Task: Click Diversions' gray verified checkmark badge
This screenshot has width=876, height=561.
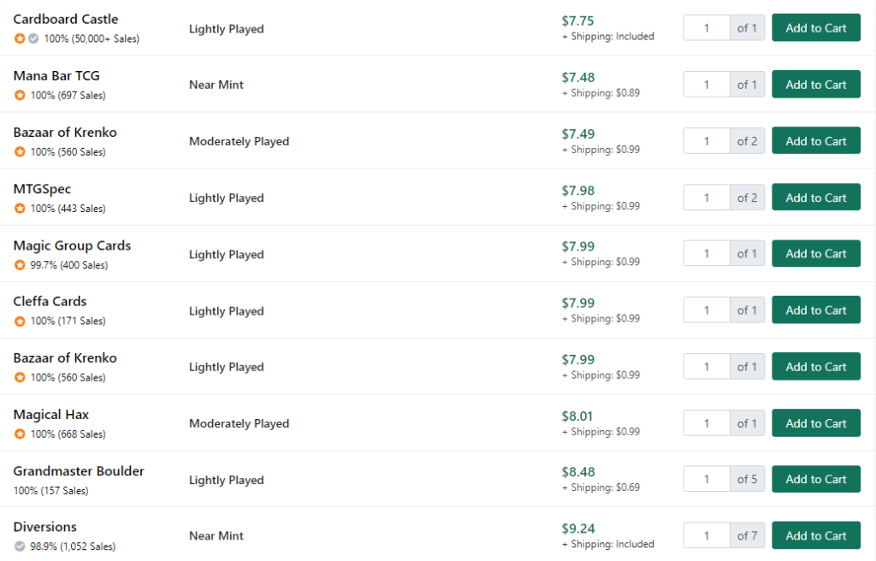Action: point(20,546)
